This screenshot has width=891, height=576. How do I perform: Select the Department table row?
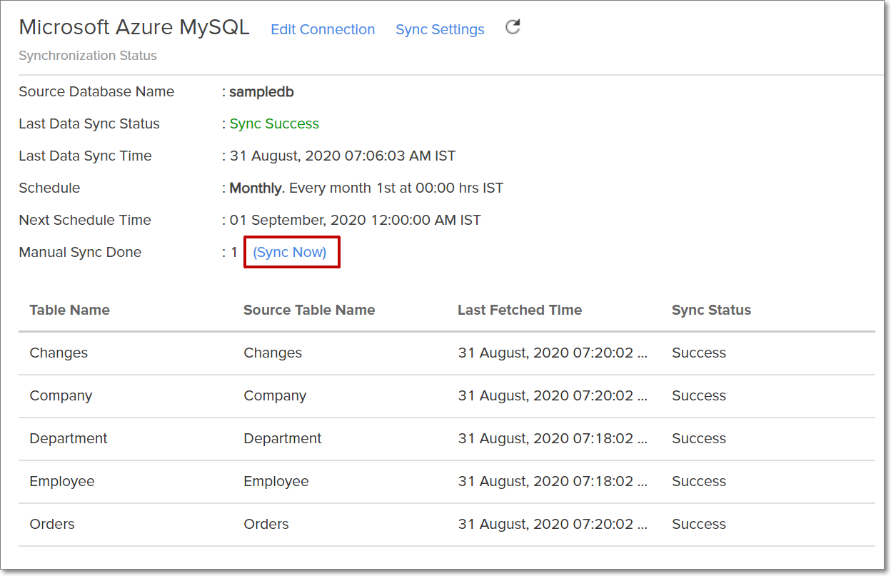[68, 438]
